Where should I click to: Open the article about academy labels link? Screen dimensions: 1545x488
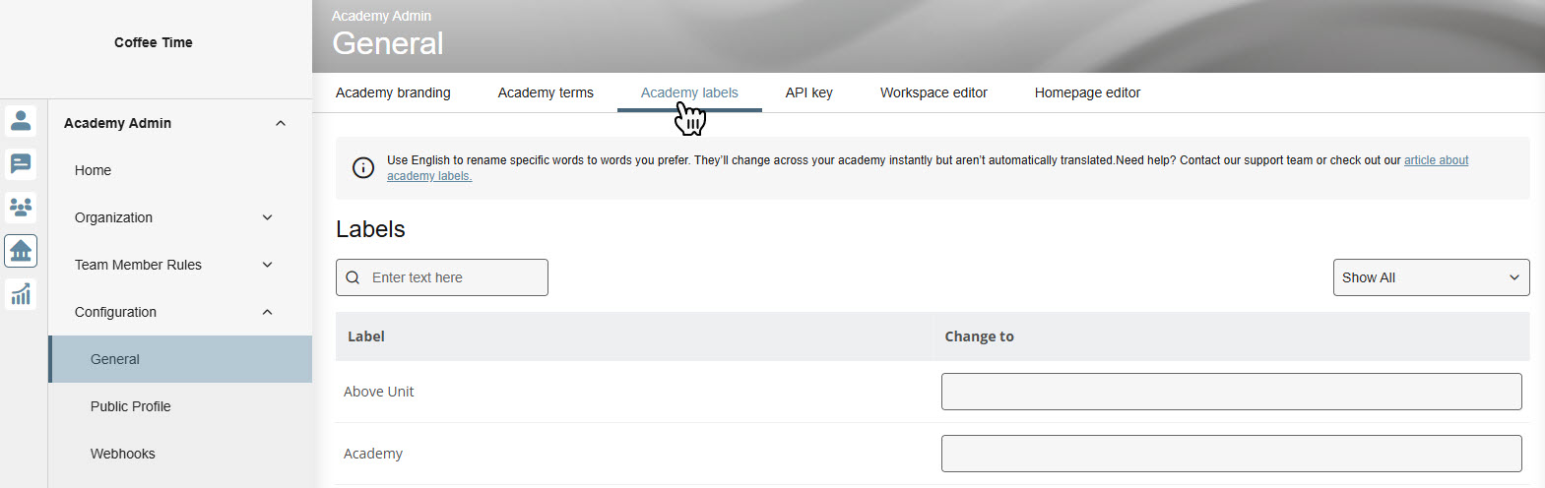tap(1436, 160)
